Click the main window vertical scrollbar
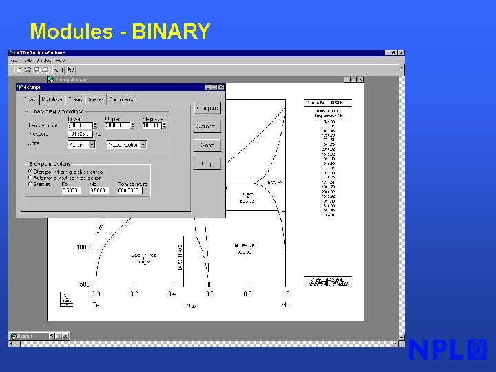 (x=402, y=203)
